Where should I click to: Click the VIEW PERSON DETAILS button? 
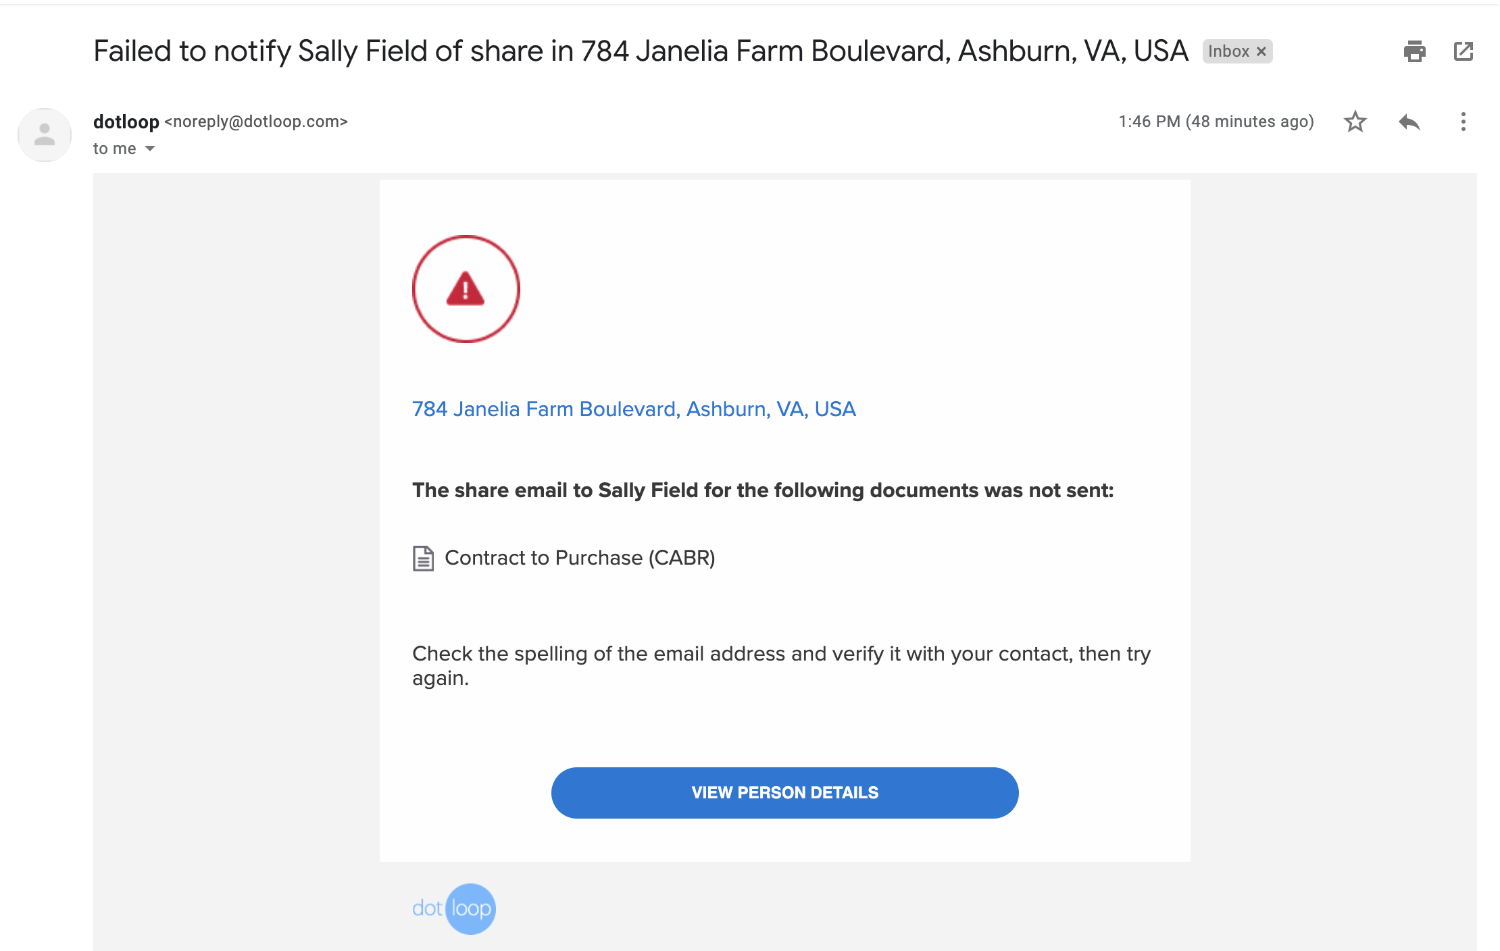785,793
